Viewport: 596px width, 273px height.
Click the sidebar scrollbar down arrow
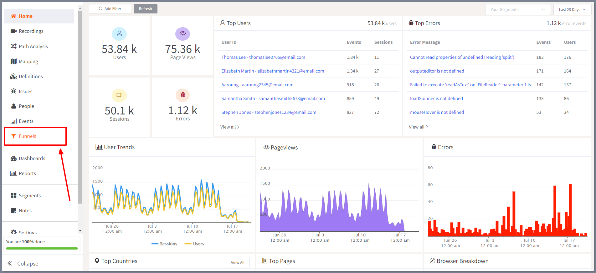pos(80,231)
